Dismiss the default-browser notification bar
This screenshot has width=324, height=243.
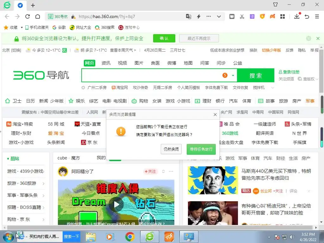coord(318,38)
